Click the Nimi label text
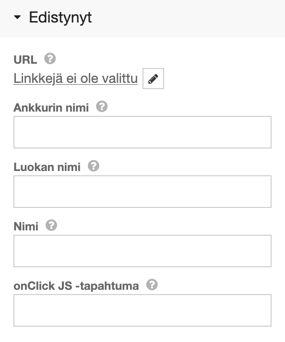This screenshot has width=285, height=342. tap(26, 227)
